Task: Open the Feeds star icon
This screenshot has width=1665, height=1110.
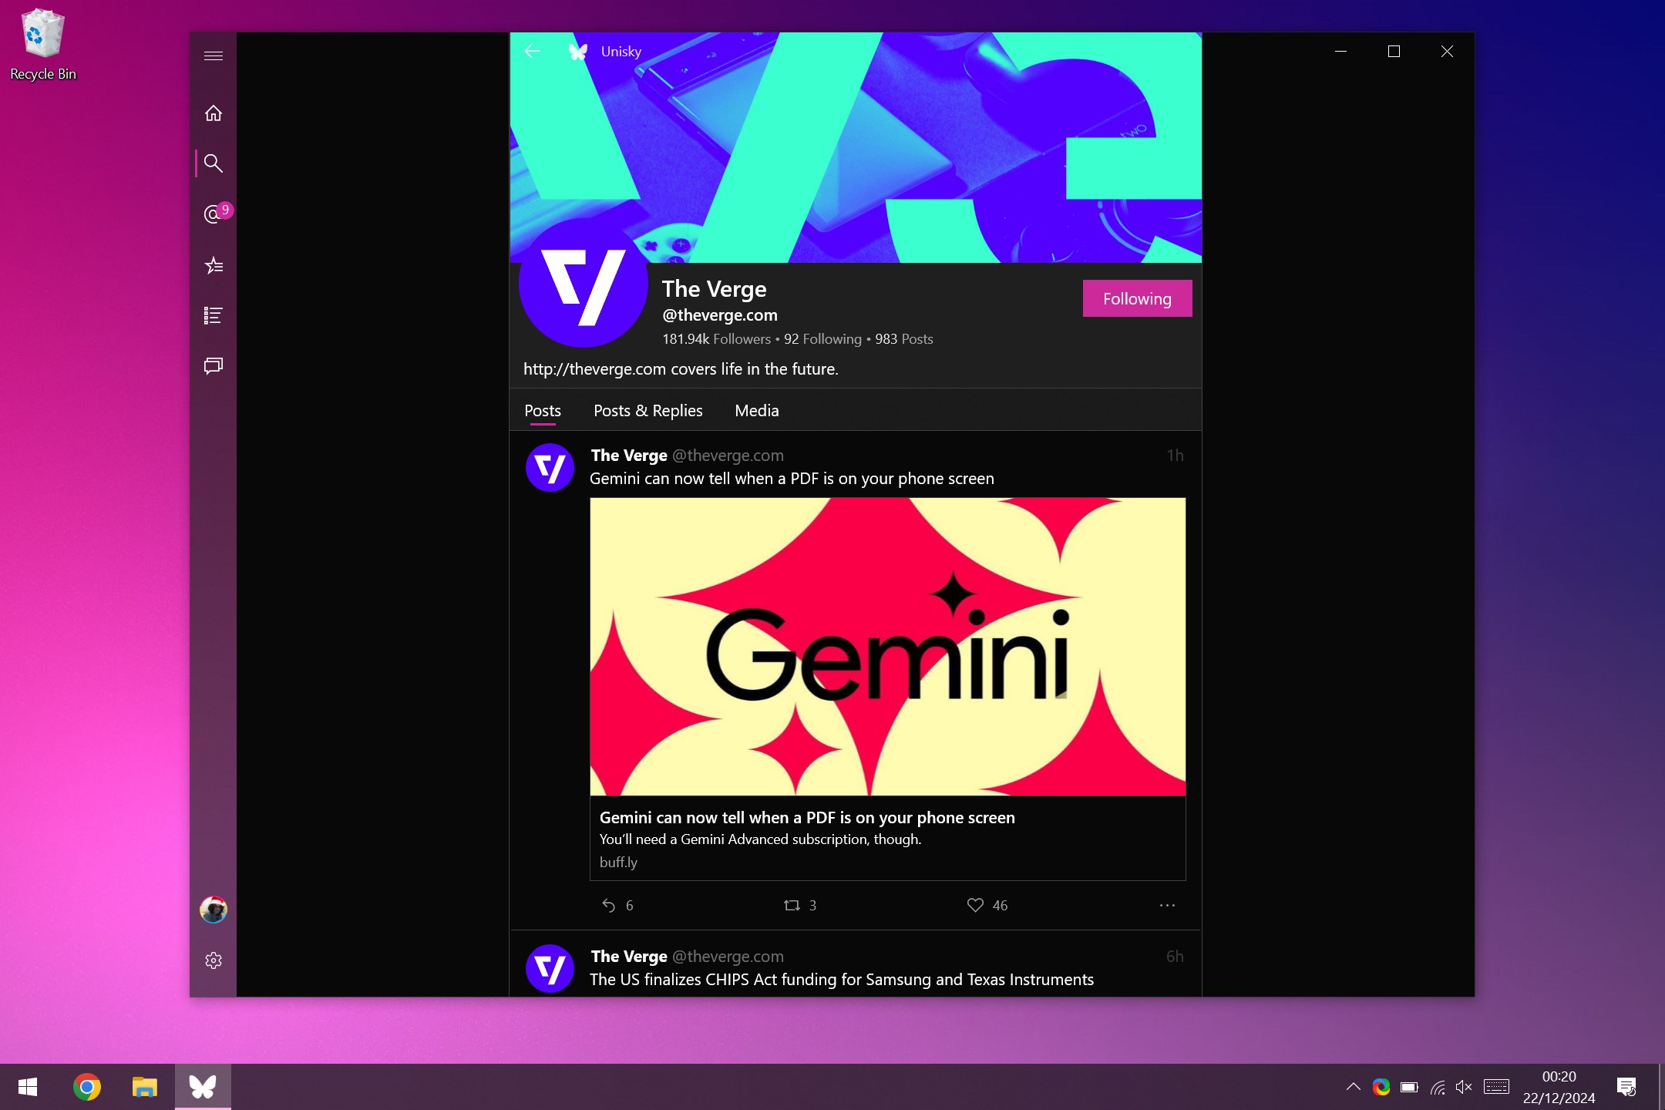Action: pyautogui.click(x=214, y=265)
